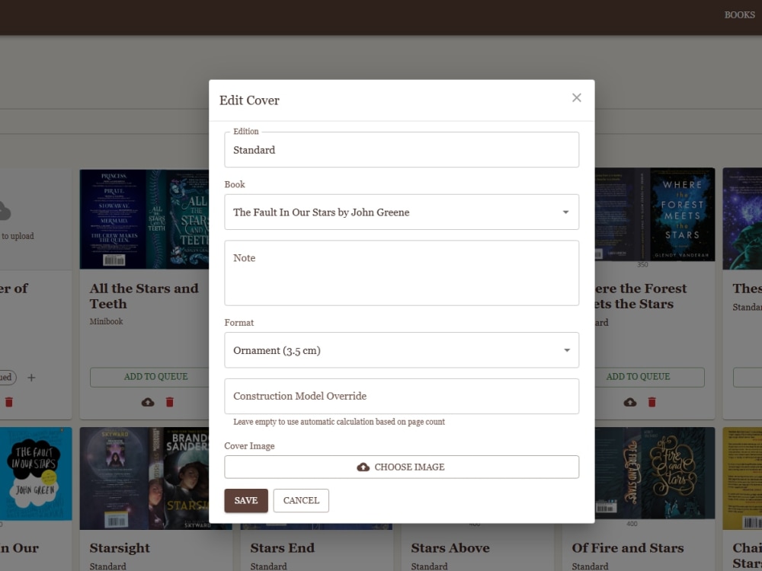Viewport: 762px width, 571px height.
Task: Click the Cover Image label
Action: pyautogui.click(x=249, y=445)
